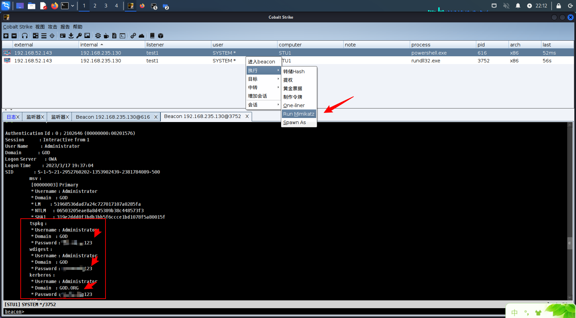Click the cloud web server icon
Screen dimensions: 576x318
(141, 36)
